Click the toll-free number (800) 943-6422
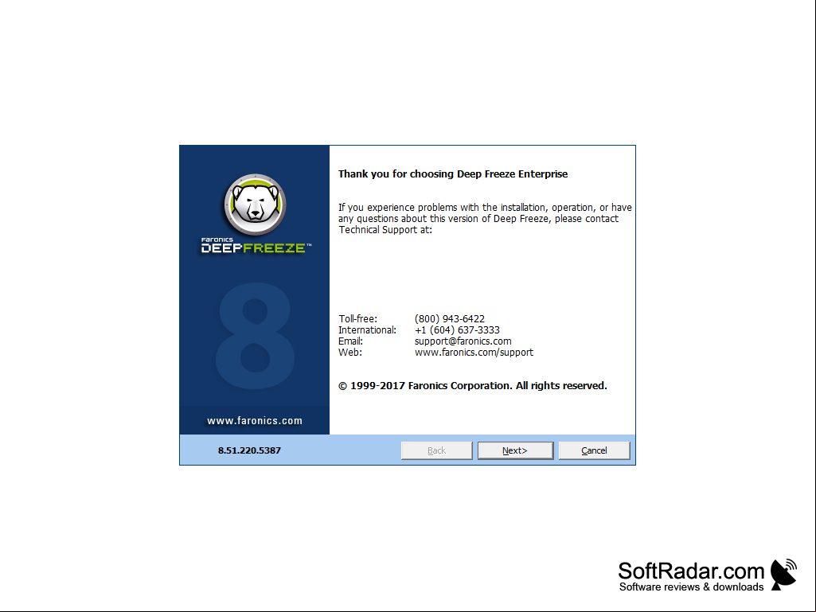This screenshot has width=816, height=612. (x=450, y=318)
